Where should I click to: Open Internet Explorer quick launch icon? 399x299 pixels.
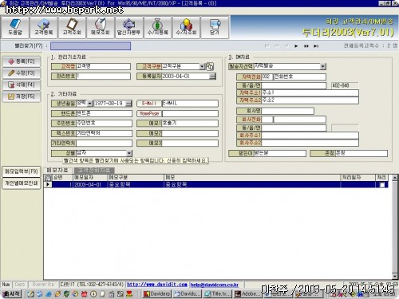49,294
